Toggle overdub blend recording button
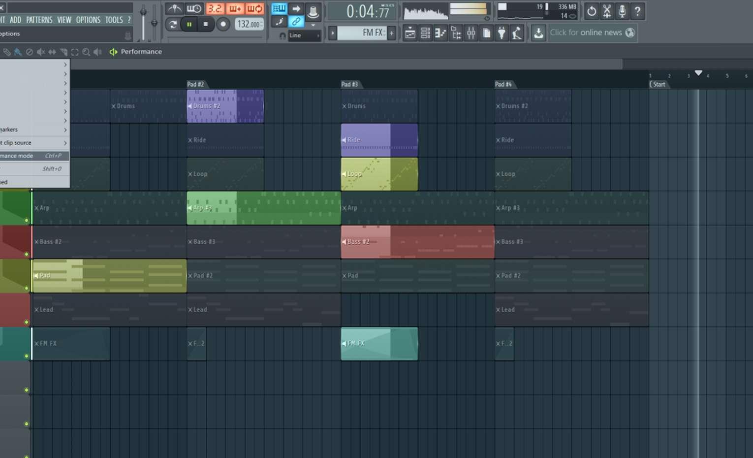Viewport: 753px width, 458px height. click(235, 8)
